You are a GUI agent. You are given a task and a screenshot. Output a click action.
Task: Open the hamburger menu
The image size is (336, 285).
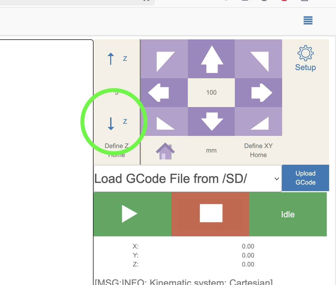pos(308,20)
